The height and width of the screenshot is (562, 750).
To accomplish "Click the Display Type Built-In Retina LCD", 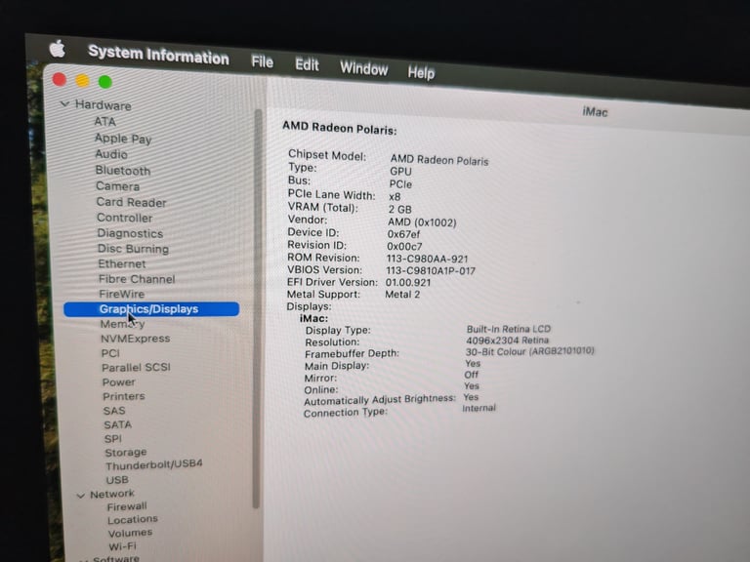I will tap(509, 329).
